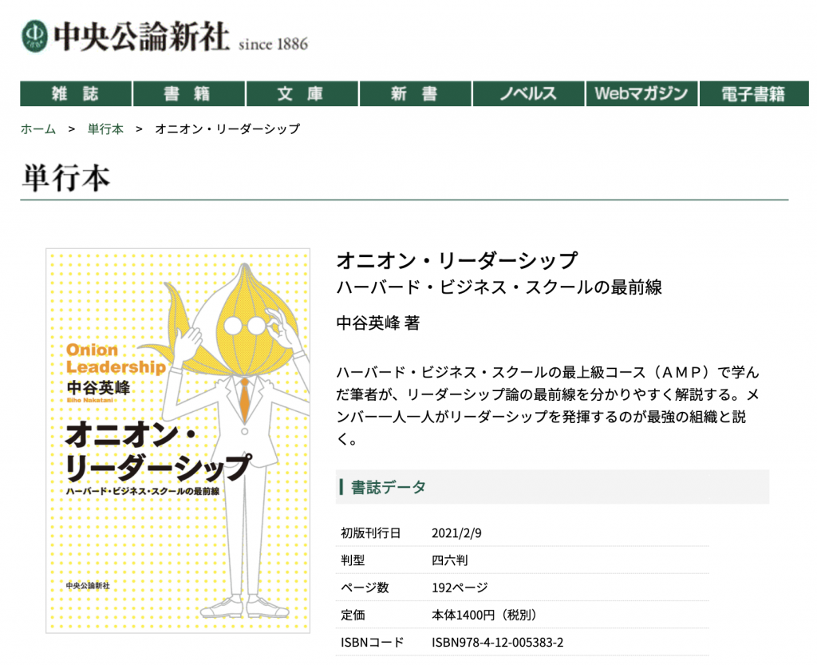Click author name 中谷英峰 著

click(x=377, y=323)
